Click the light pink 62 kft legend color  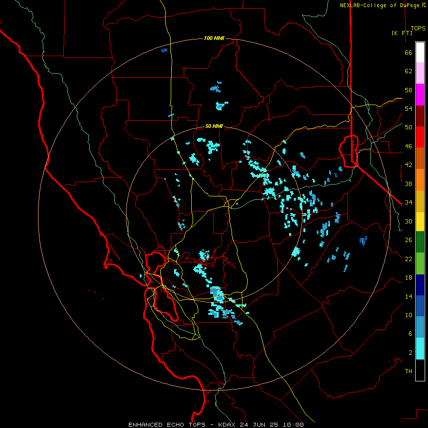420,73
